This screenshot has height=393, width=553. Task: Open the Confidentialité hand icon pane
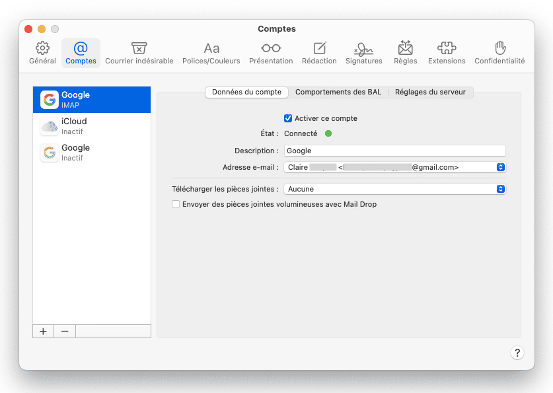[x=499, y=52]
